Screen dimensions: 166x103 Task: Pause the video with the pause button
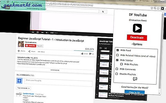(37, 32)
